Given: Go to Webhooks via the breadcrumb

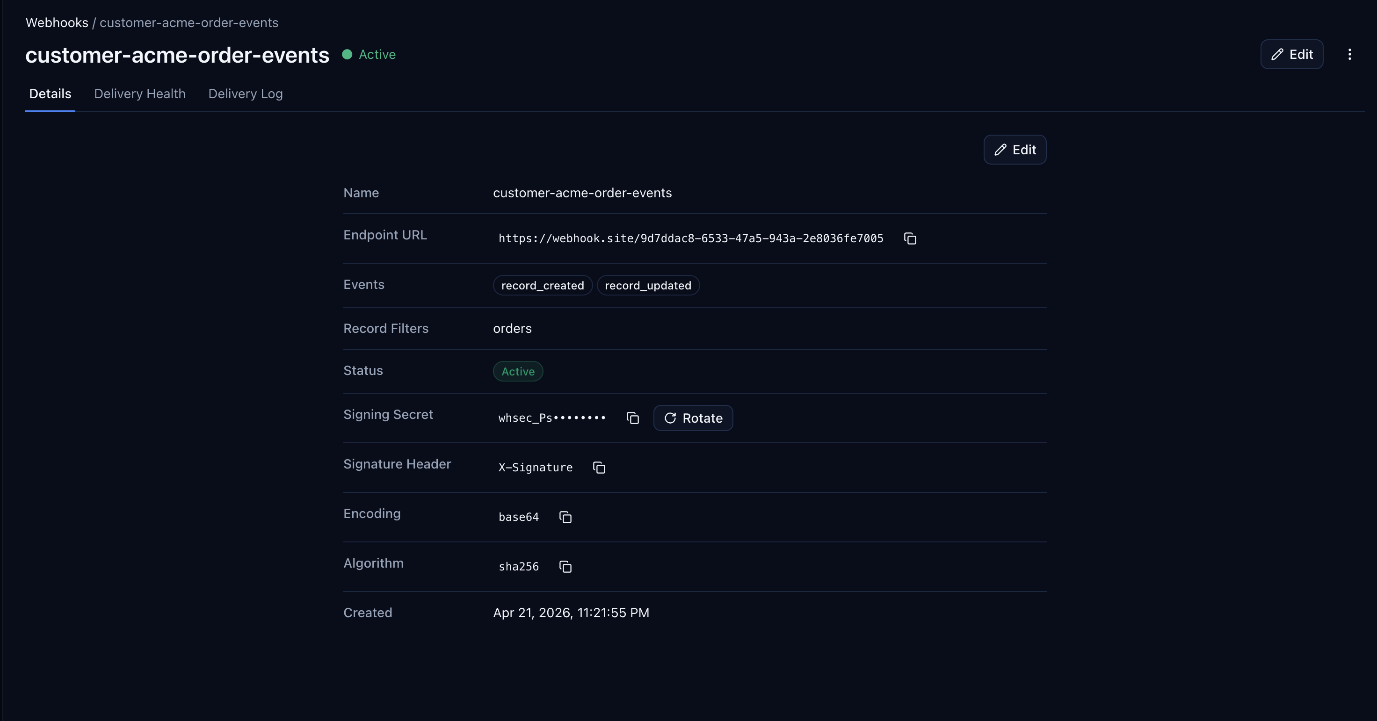Looking at the screenshot, I should point(57,22).
